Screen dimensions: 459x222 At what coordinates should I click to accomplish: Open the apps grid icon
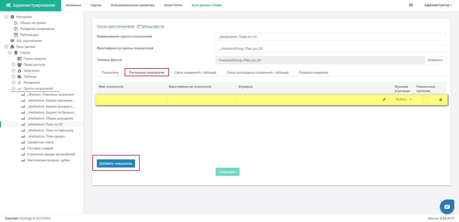tap(411, 5)
